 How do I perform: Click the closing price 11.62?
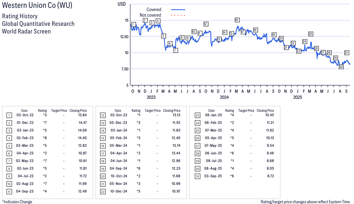[270, 130]
